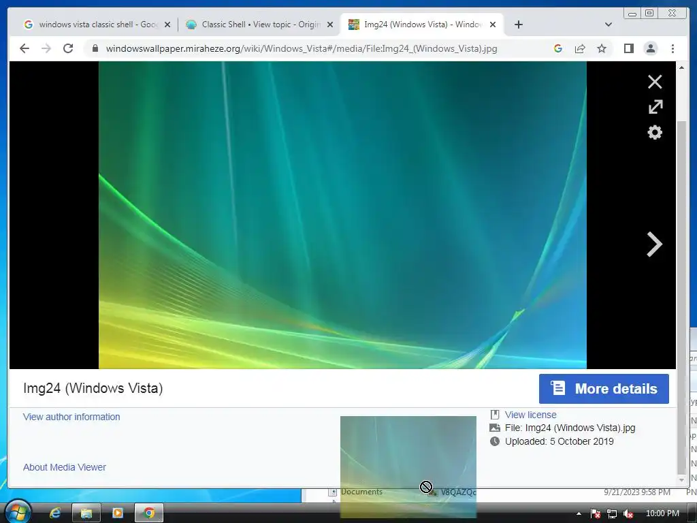The image size is (697, 523).
Task: Open the Windows Start menu
Action: point(18,511)
